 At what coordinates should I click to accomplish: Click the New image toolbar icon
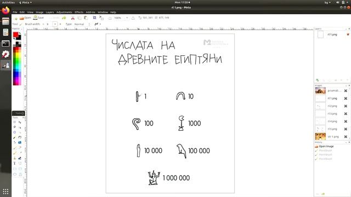(x=16, y=18)
